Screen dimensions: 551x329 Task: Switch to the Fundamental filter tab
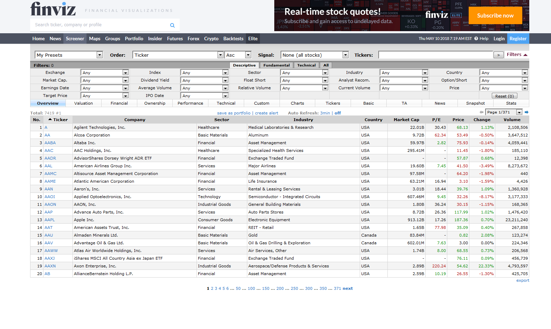276,65
